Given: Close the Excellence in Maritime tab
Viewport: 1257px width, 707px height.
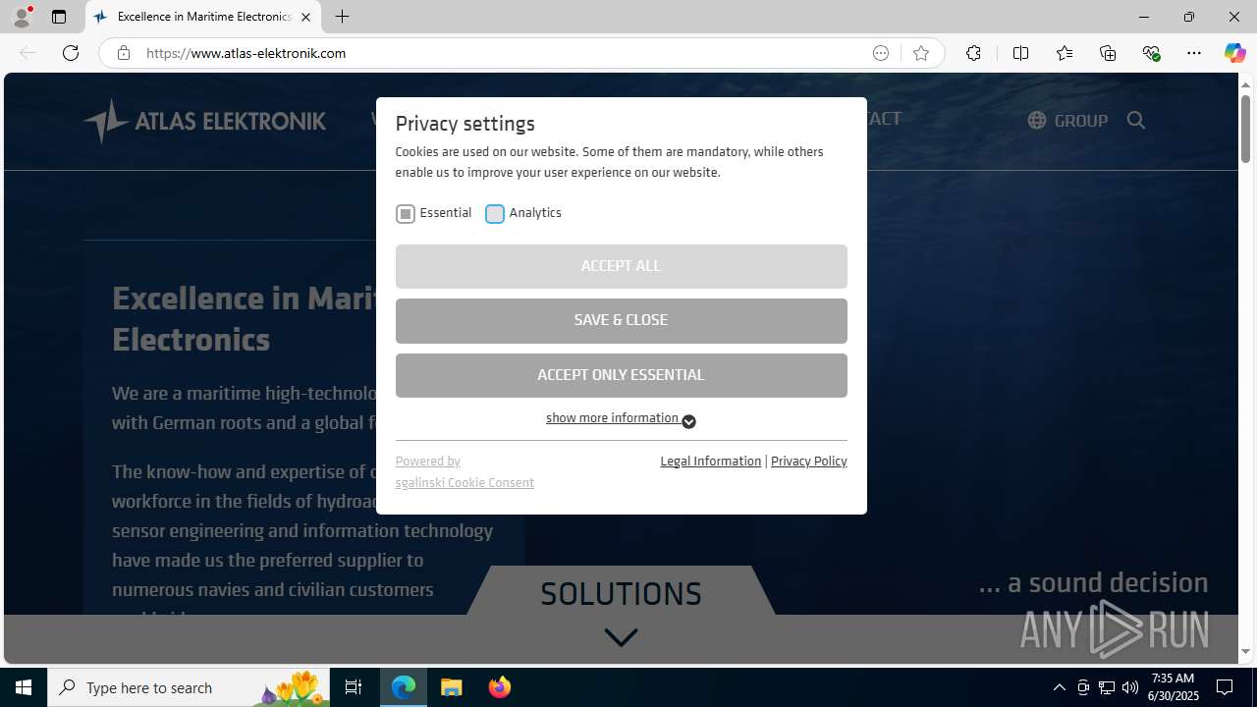Looking at the screenshot, I should point(305,17).
